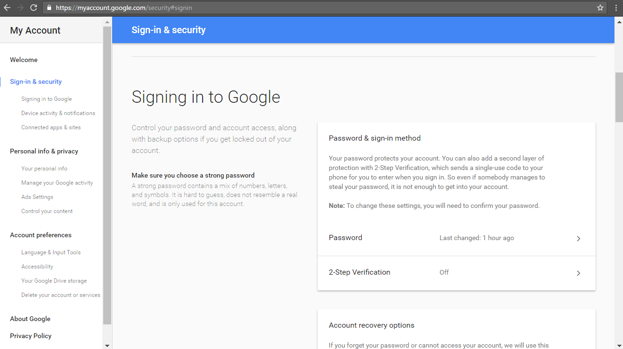This screenshot has height=349, width=623.
Task: Open Your personal info link
Action: pos(44,169)
